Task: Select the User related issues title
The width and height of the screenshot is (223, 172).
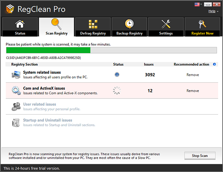Action: (40, 104)
